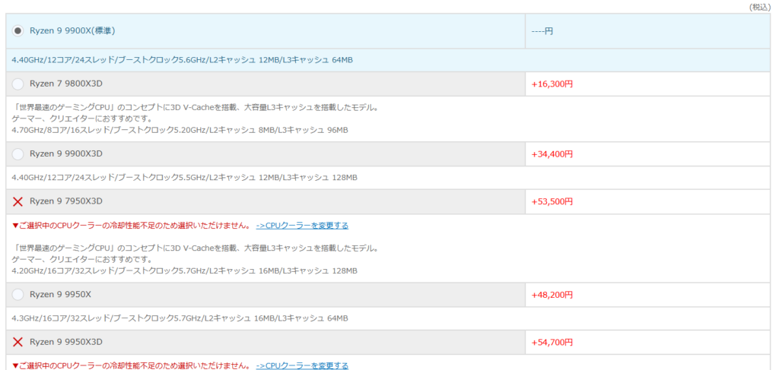Pick the Ryzen 9 9950X radio button
The height and width of the screenshot is (370, 779).
pyautogui.click(x=18, y=295)
